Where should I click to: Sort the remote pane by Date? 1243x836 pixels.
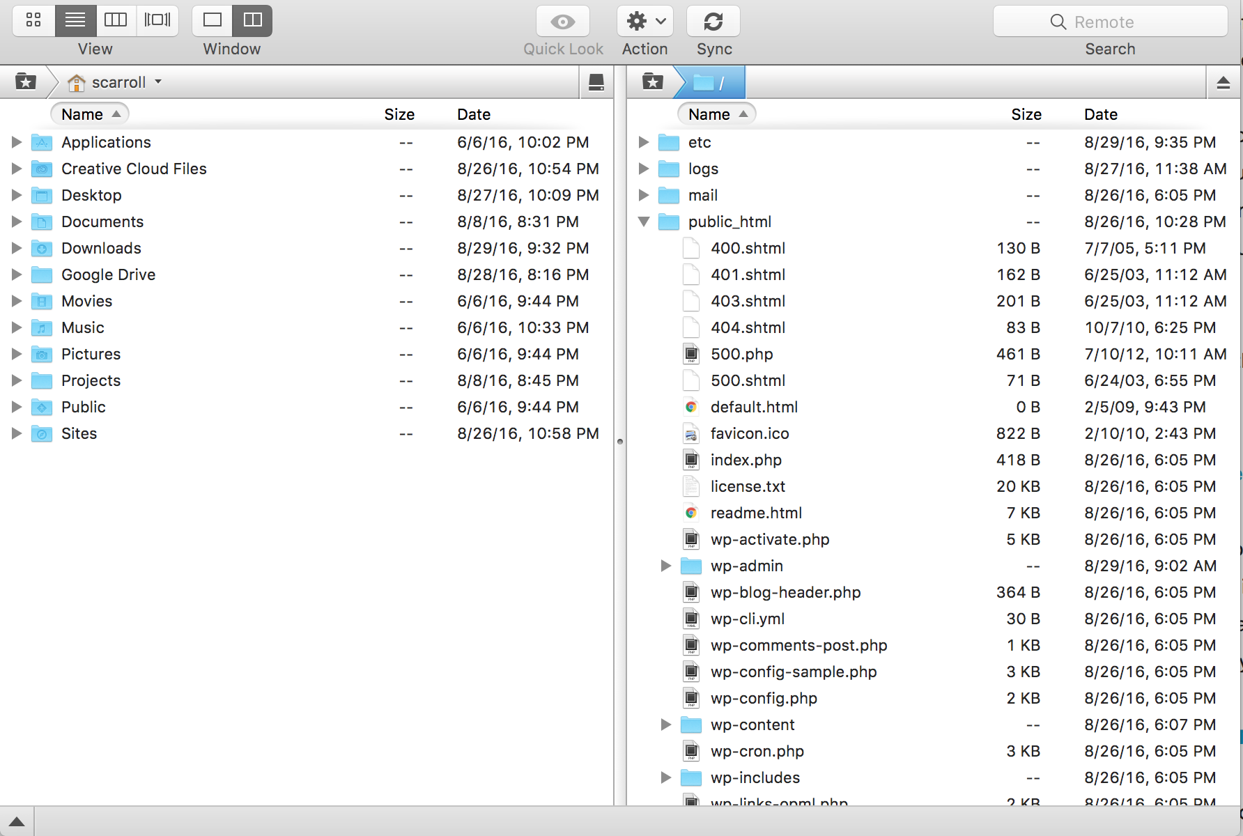pyautogui.click(x=1101, y=114)
